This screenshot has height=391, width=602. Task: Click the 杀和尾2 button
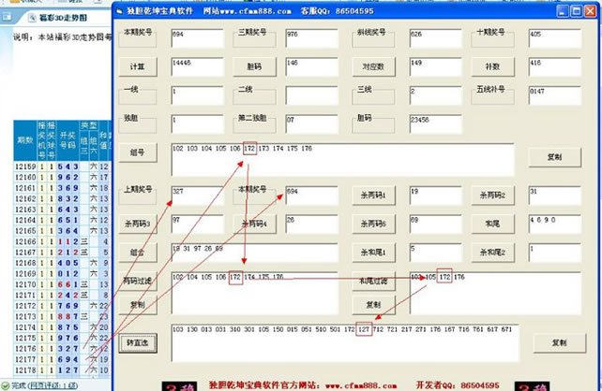click(x=491, y=252)
